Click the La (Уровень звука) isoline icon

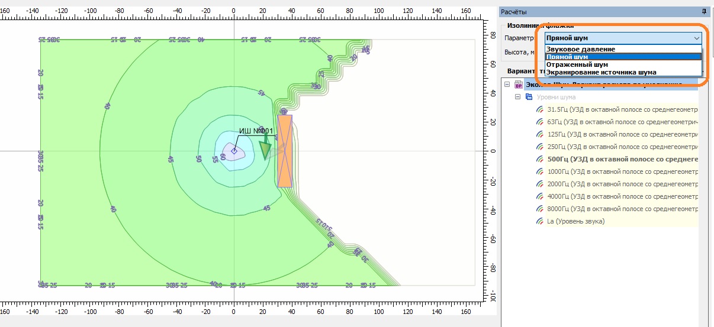[x=539, y=221]
